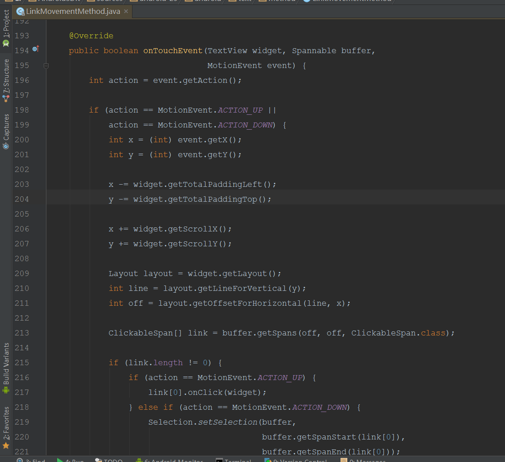Click getLineForVertical on line 210
Image resolution: width=505 pixels, height=462 pixels.
242,289
